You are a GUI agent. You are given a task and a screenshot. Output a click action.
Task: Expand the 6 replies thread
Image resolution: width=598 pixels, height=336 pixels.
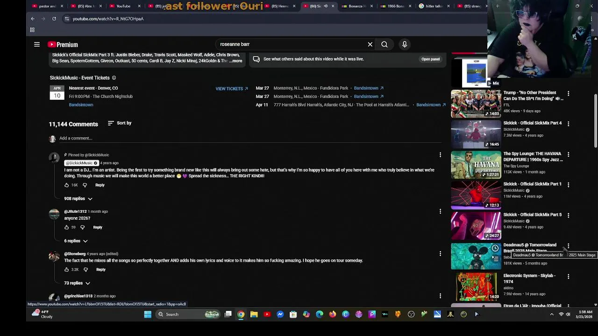tap(76, 241)
